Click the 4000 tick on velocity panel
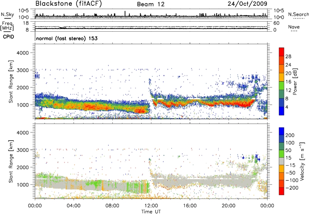The image size is (309, 214). tap(22, 132)
